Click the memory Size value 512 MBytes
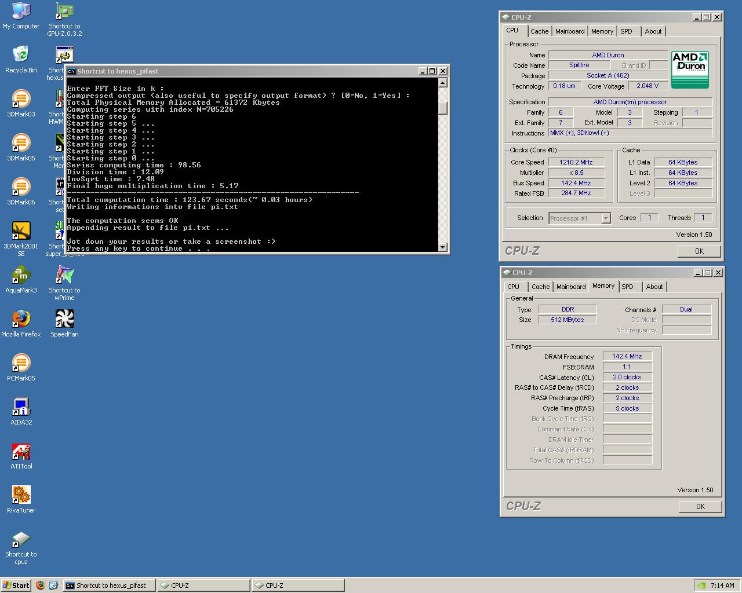The width and height of the screenshot is (742, 593). click(x=568, y=320)
